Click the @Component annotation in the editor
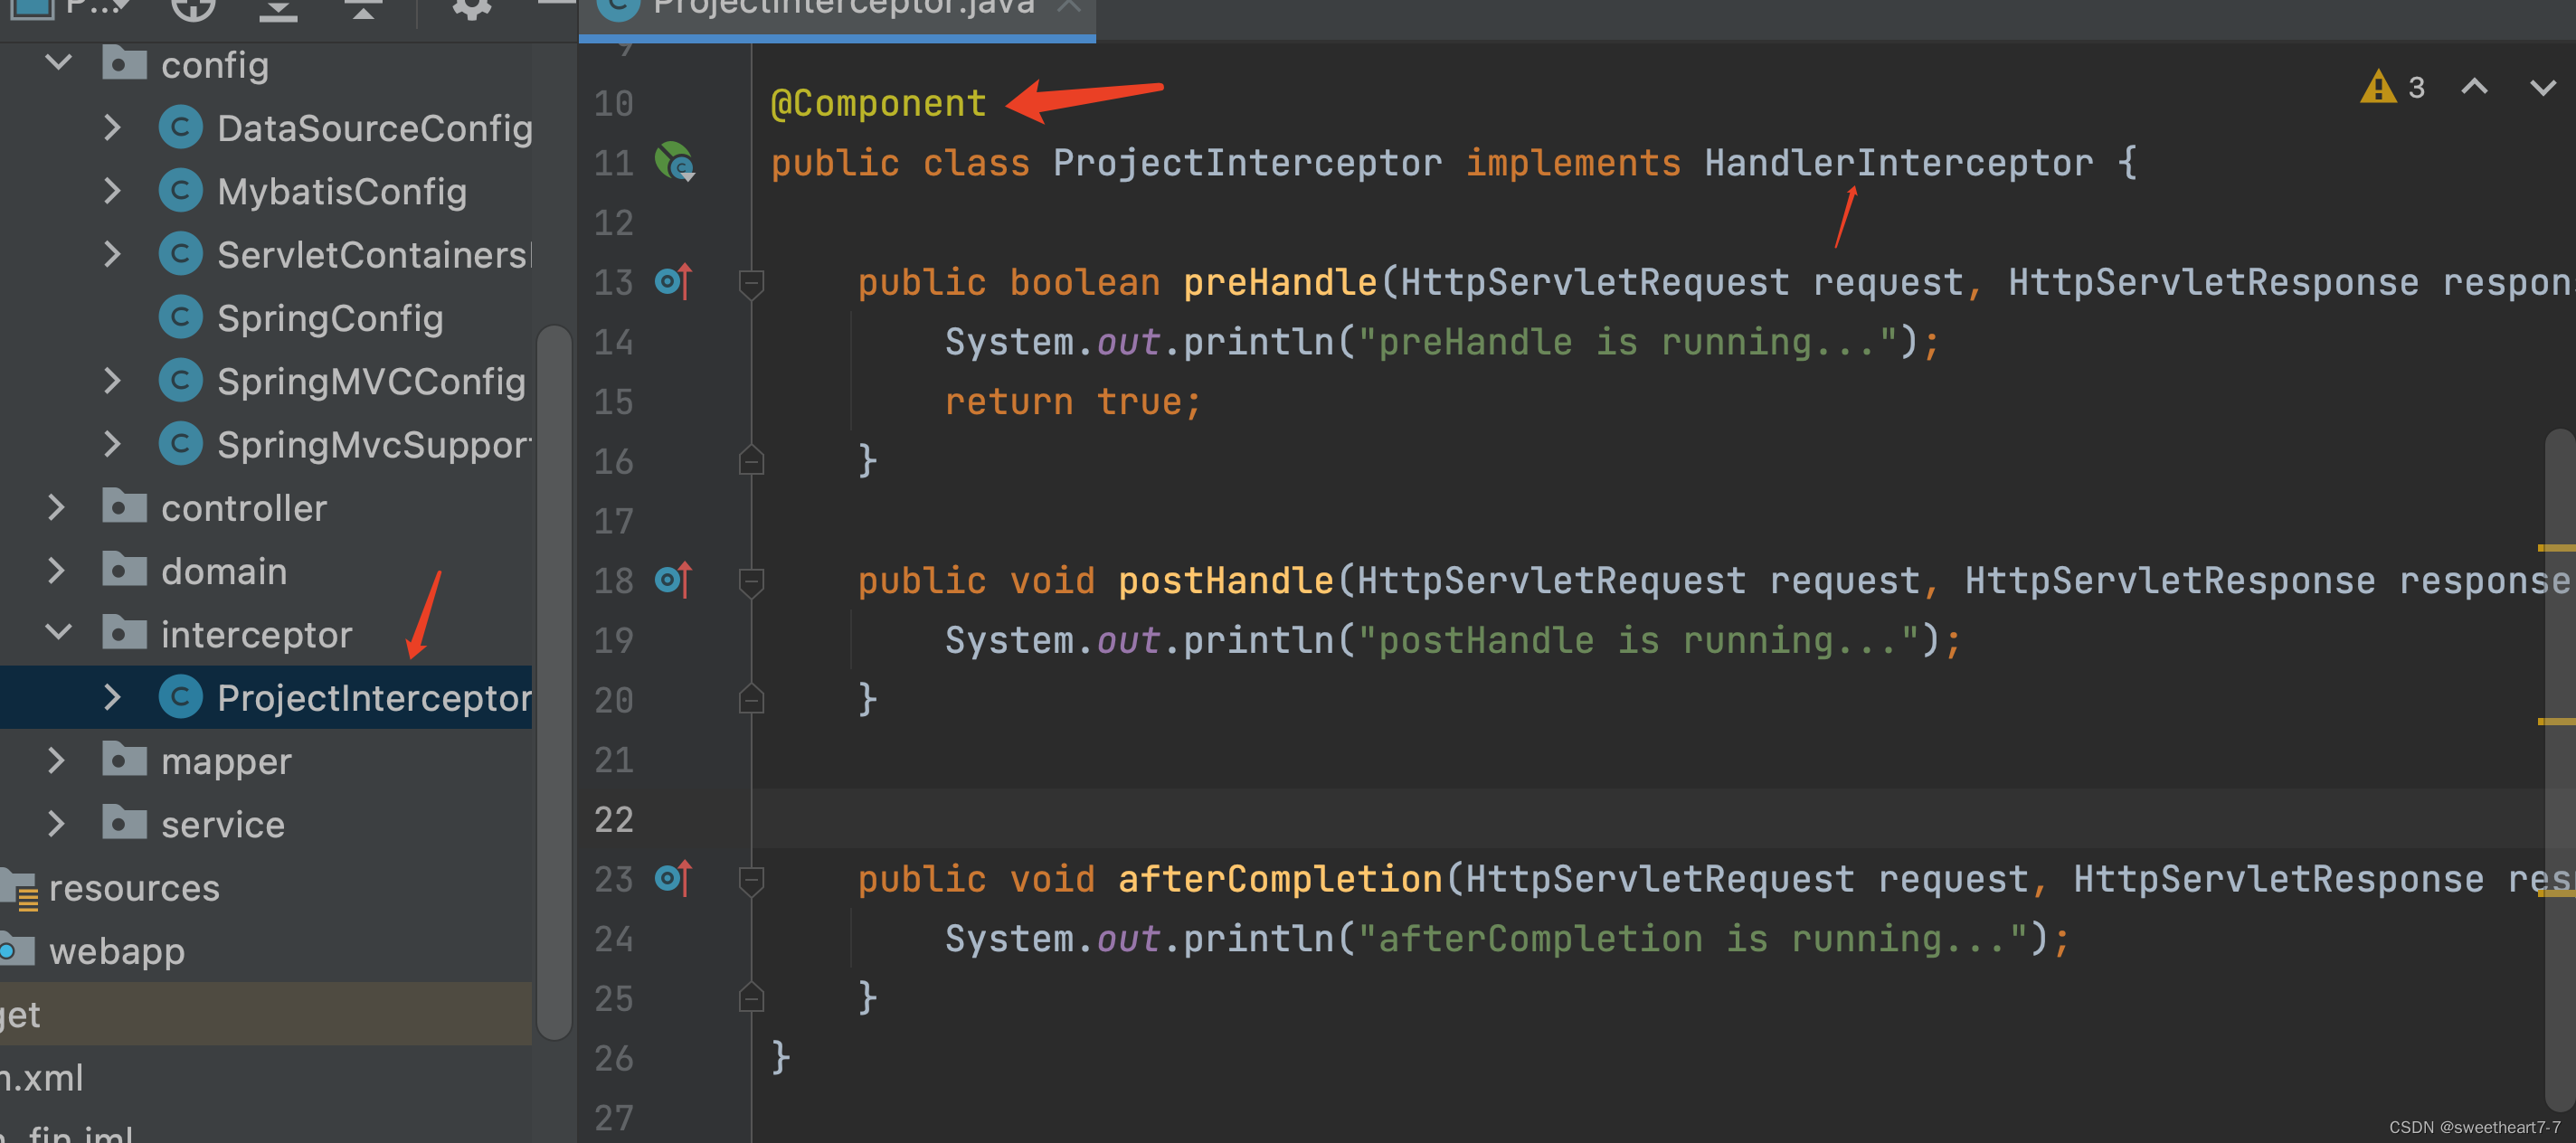Viewport: 2576px width, 1143px height. (878, 103)
